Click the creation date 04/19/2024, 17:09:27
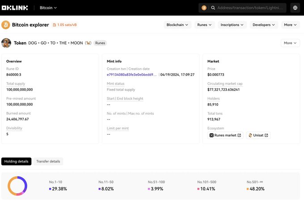304x203 pixels. (177, 75)
